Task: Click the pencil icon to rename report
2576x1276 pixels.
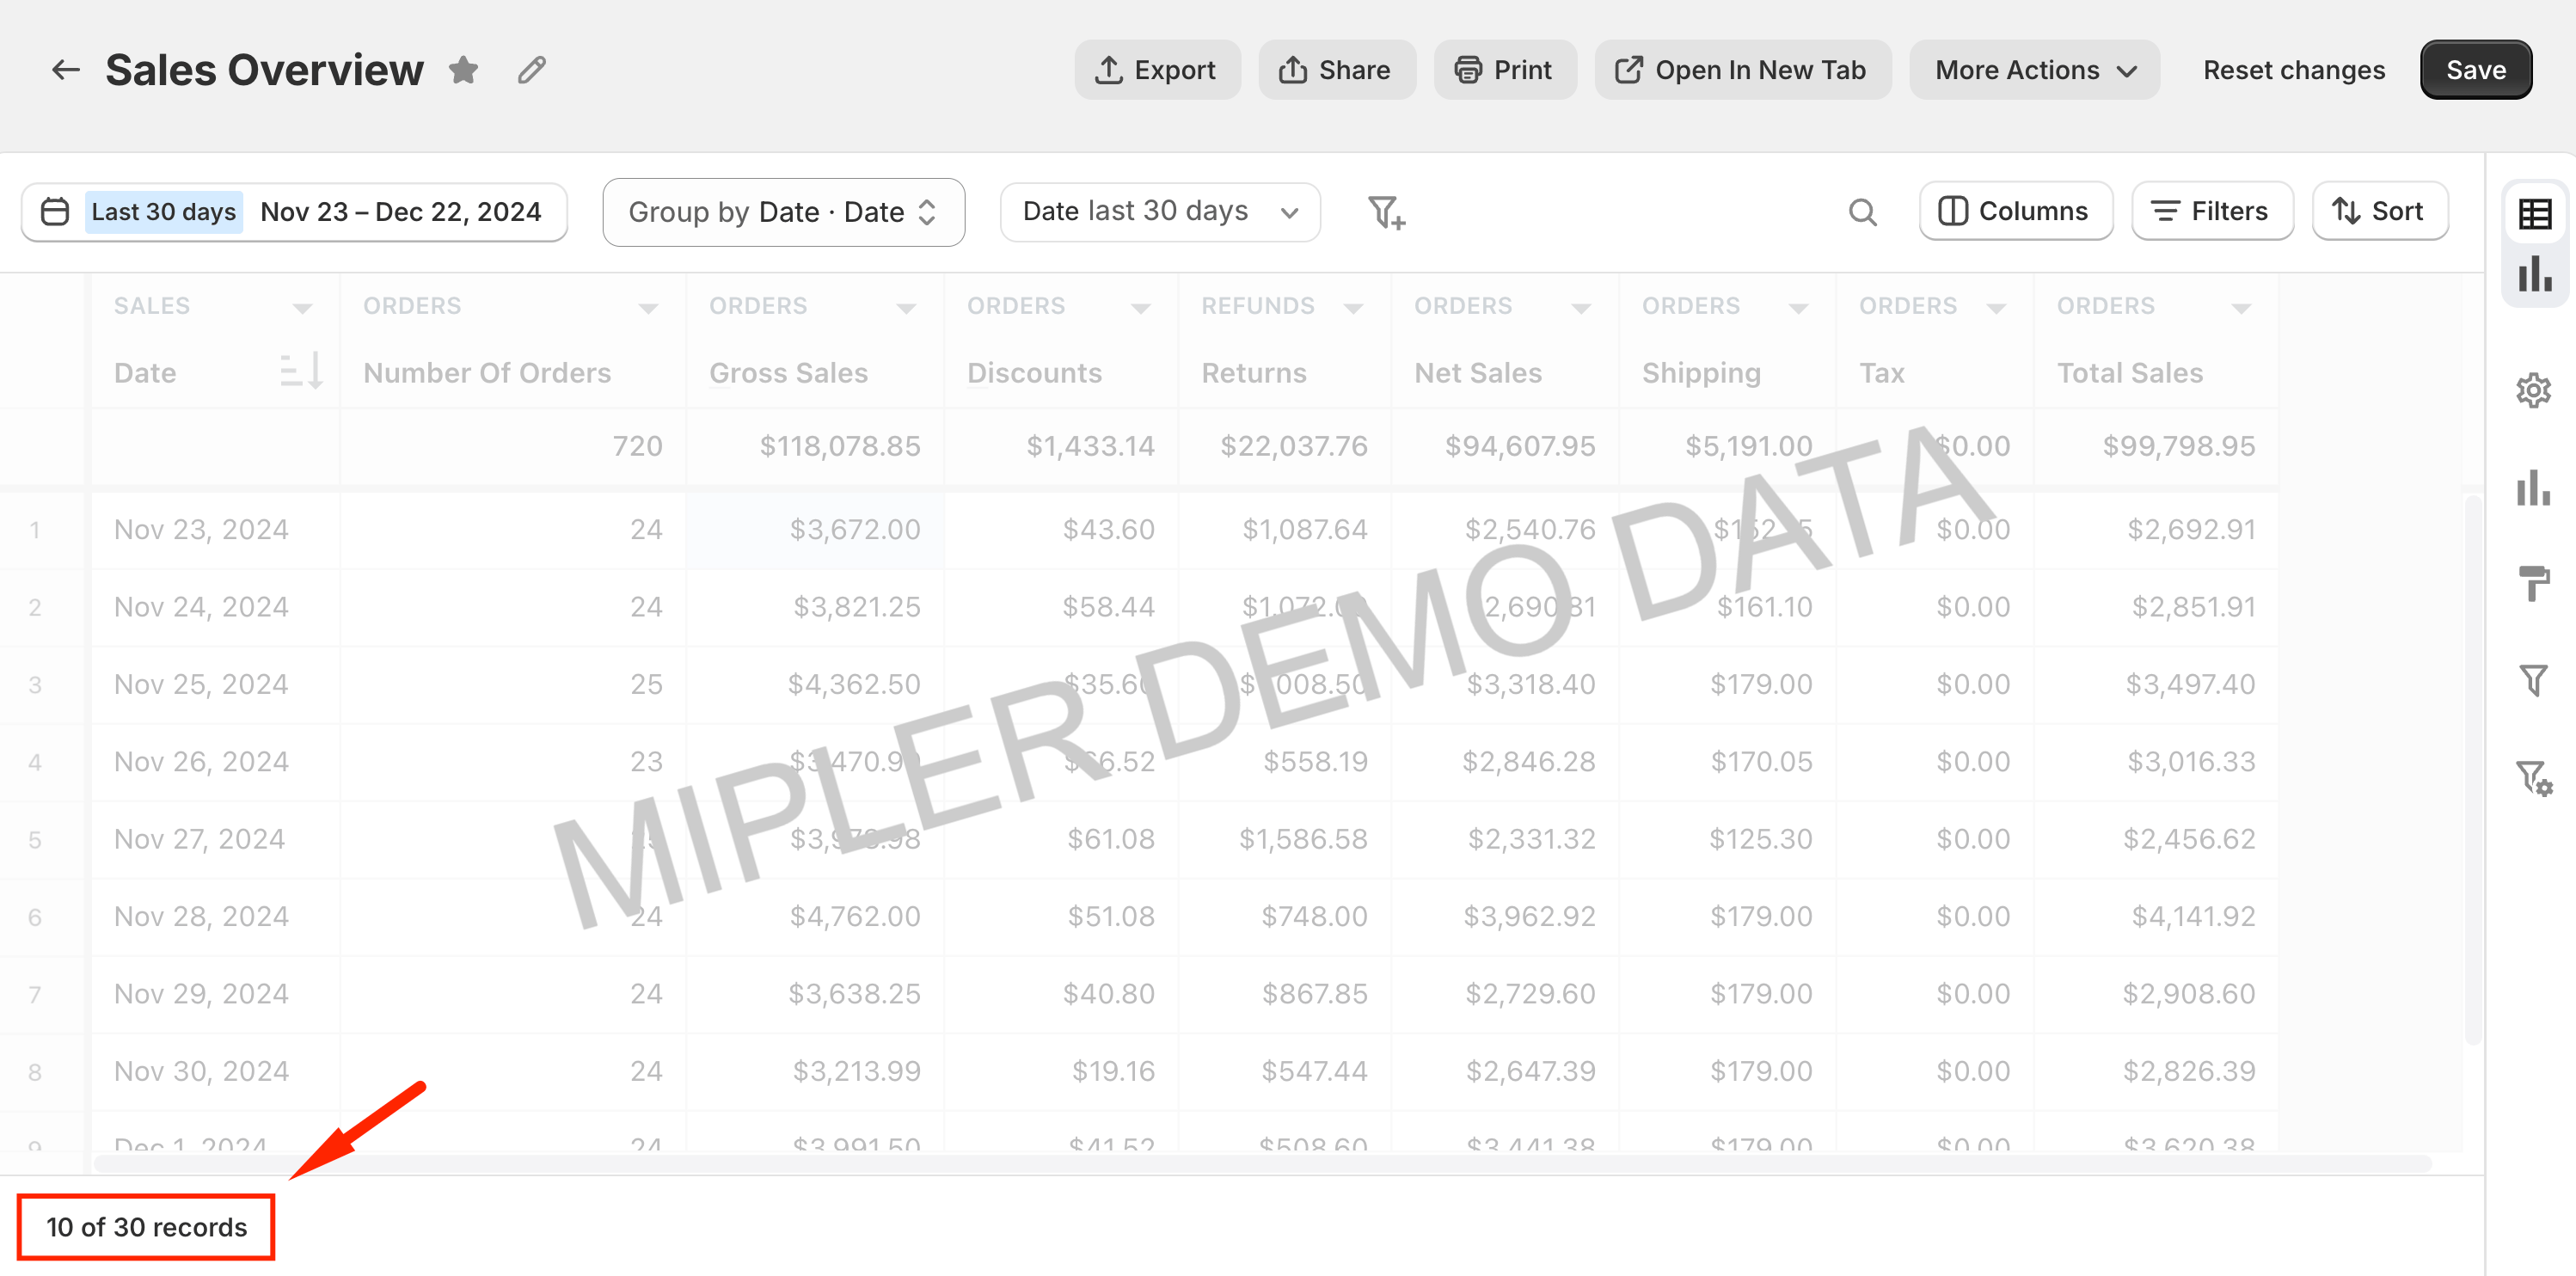Action: tap(531, 70)
